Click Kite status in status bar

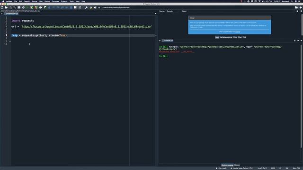221,168
